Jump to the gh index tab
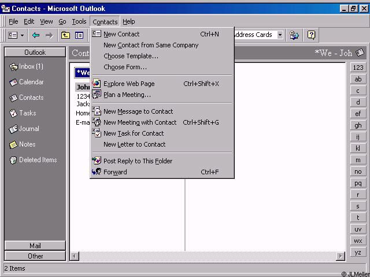The width and height of the screenshot is (370, 277). coord(358,125)
